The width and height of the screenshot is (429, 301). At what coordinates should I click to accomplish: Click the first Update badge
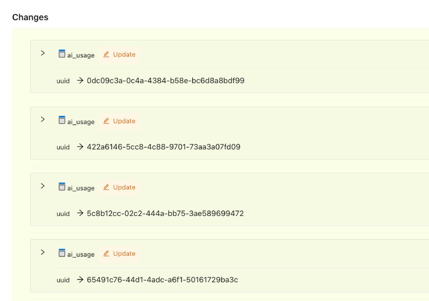pyautogui.click(x=119, y=55)
